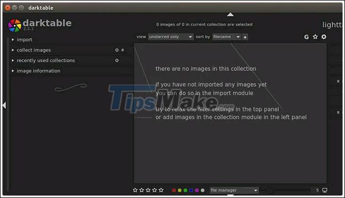This screenshot has width=345, height=198.
Task: Toggle the sort order arrow
Action: point(245,37)
